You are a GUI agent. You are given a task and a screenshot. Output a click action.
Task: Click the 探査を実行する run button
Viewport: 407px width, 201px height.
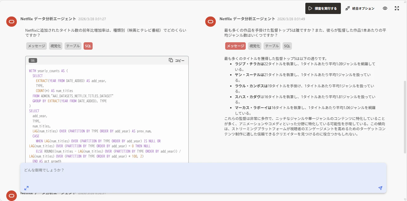(323, 8)
